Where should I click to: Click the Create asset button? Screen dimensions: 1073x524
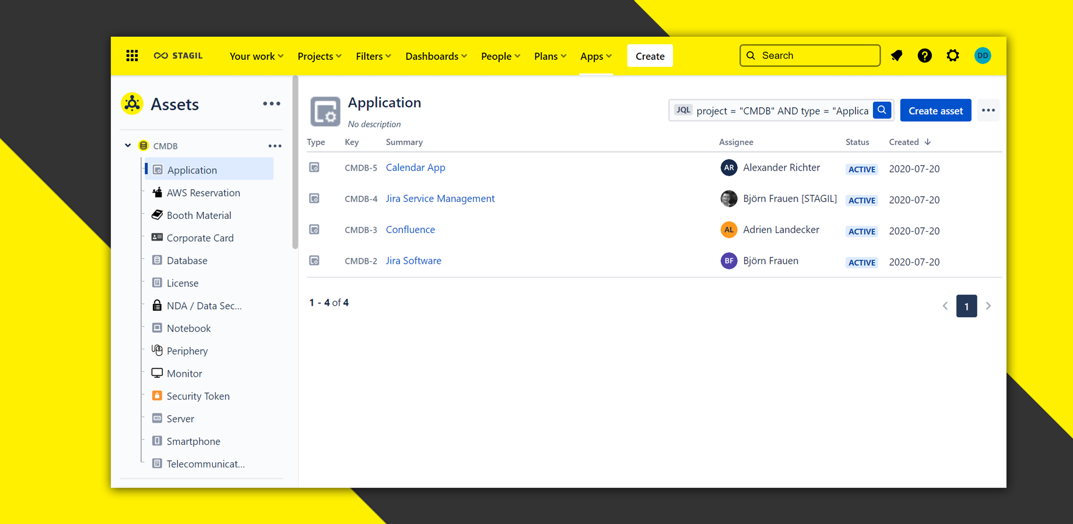935,110
